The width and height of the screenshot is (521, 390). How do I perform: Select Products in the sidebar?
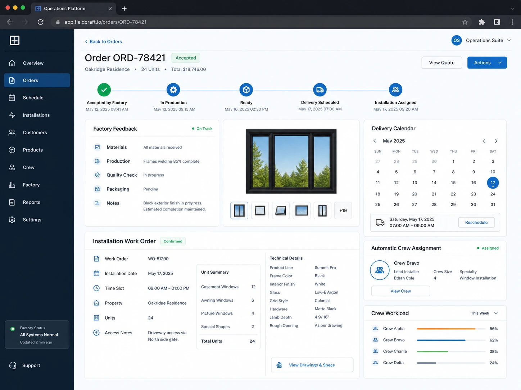click(x=37, y=150)
